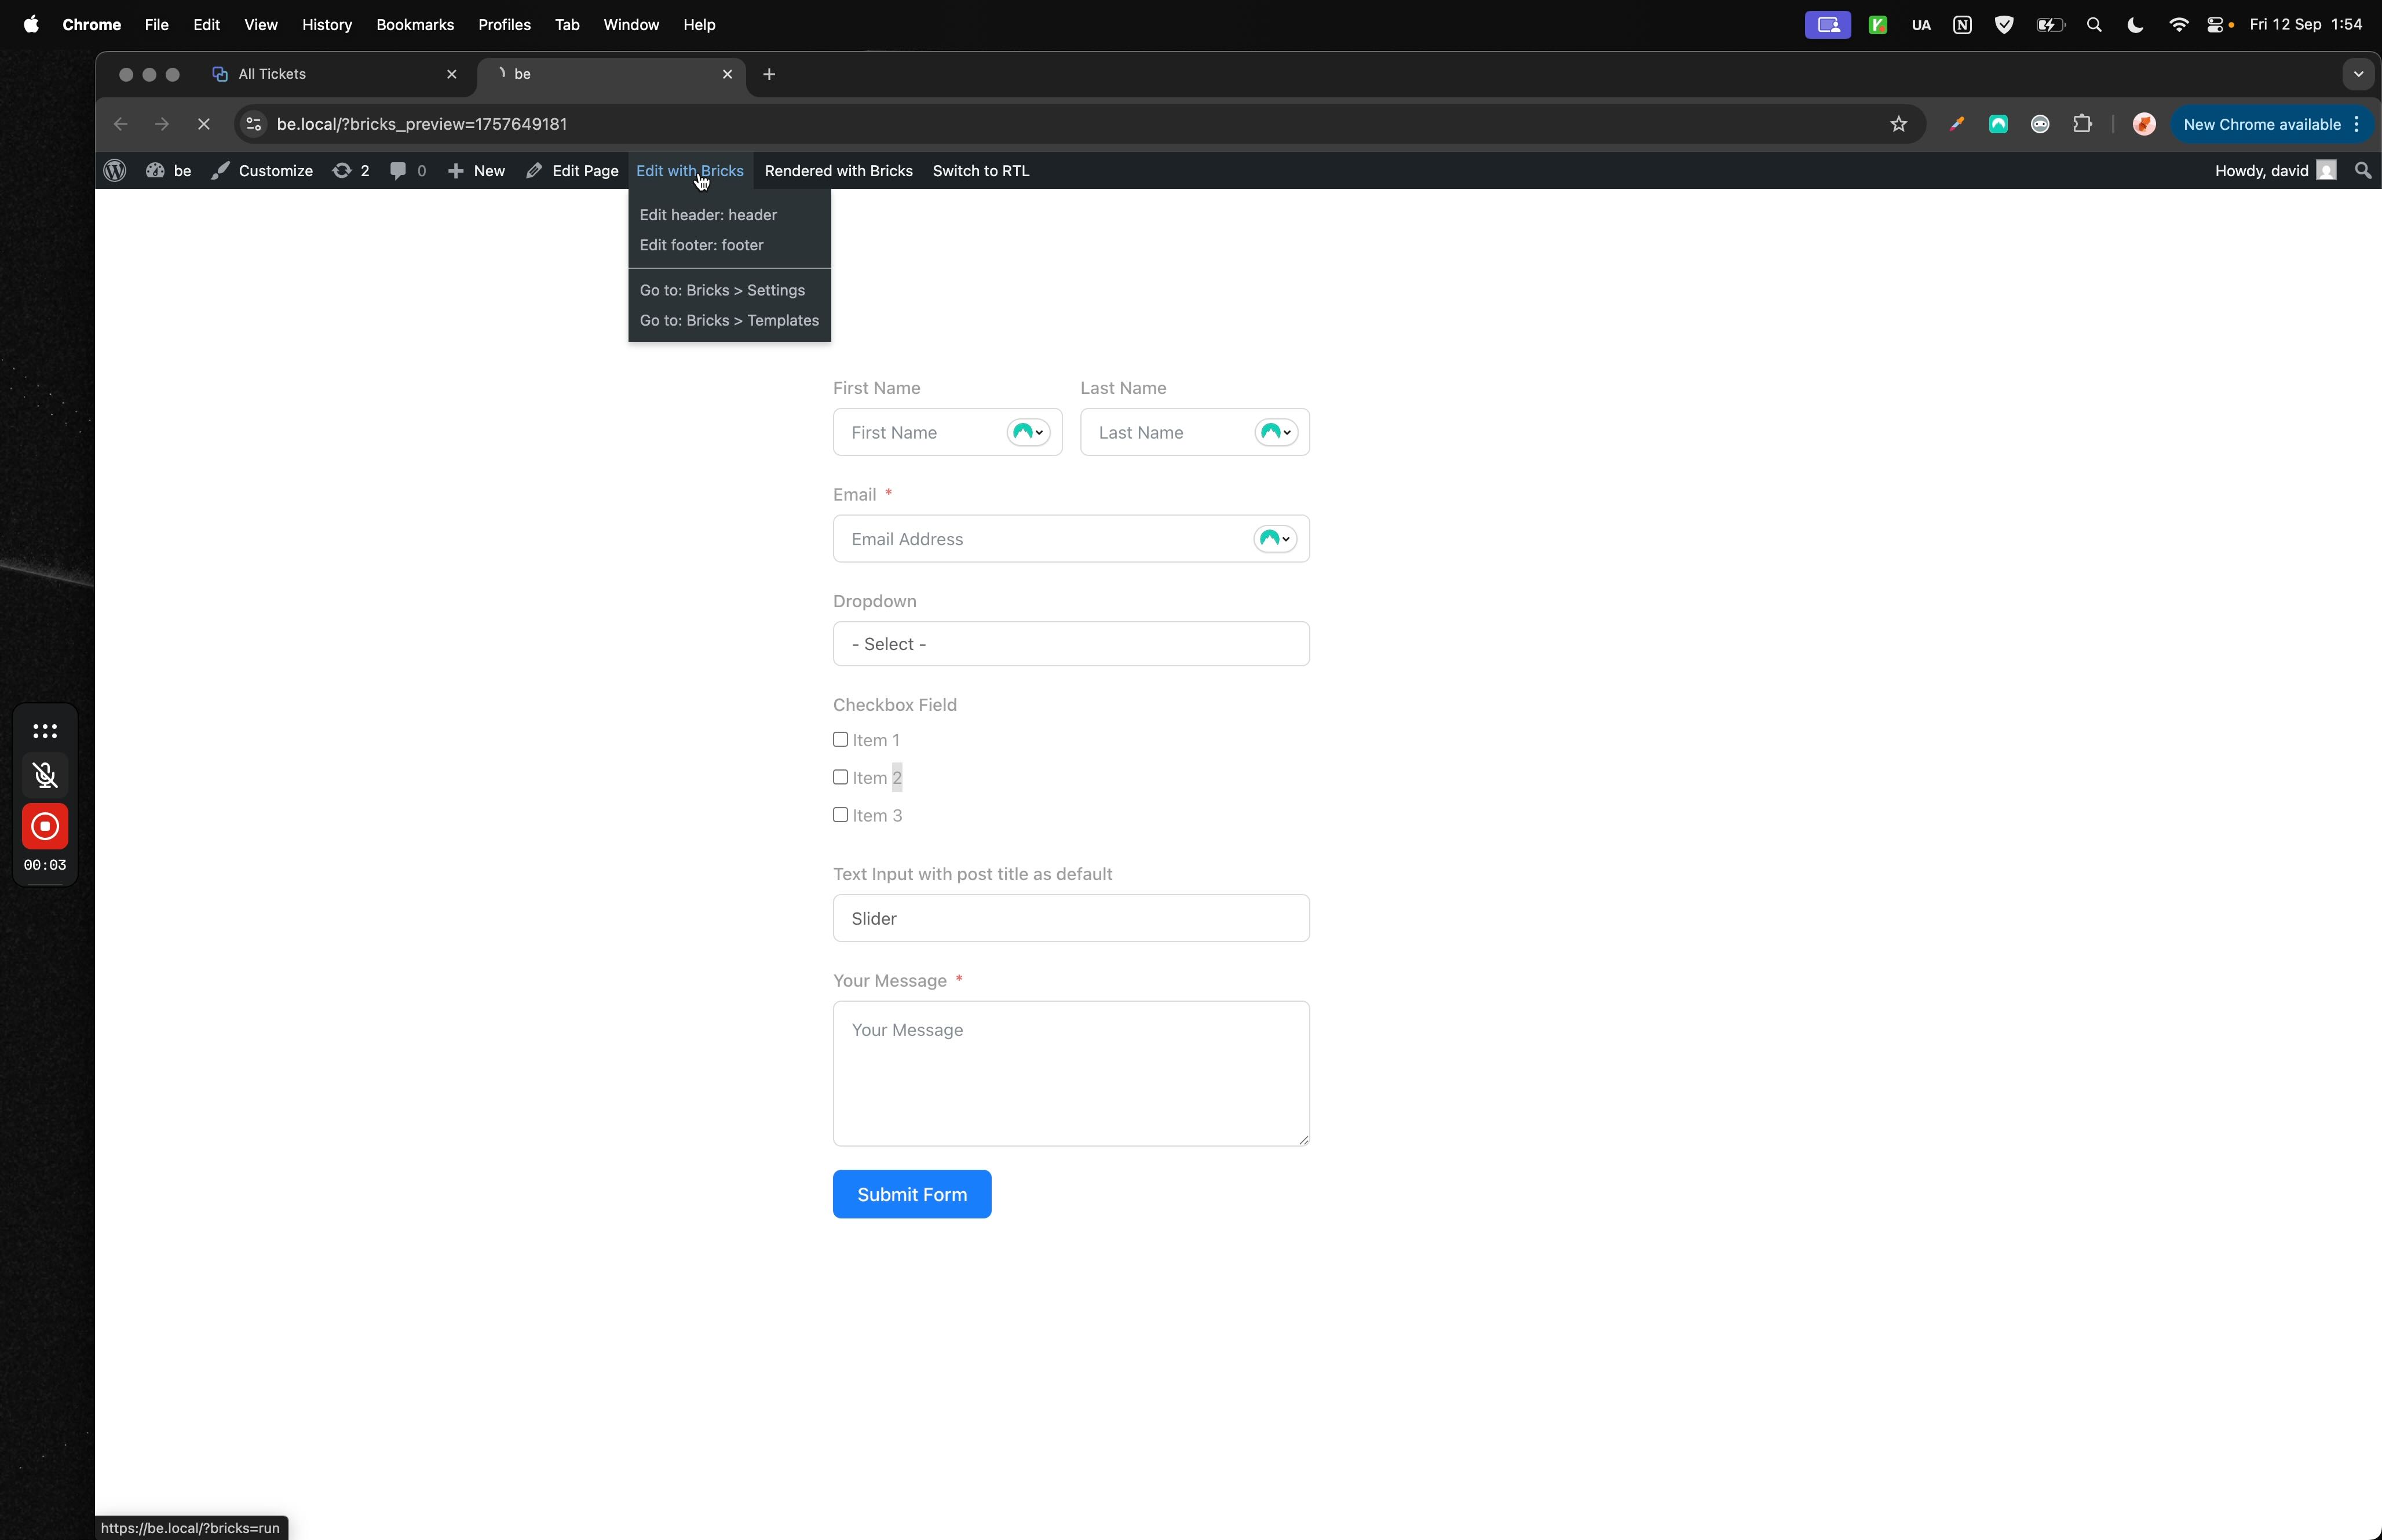Click the date and time in menu bar
Image resolution: width=2382 pixels, height=1540 pixels.
pos(2305,25)
